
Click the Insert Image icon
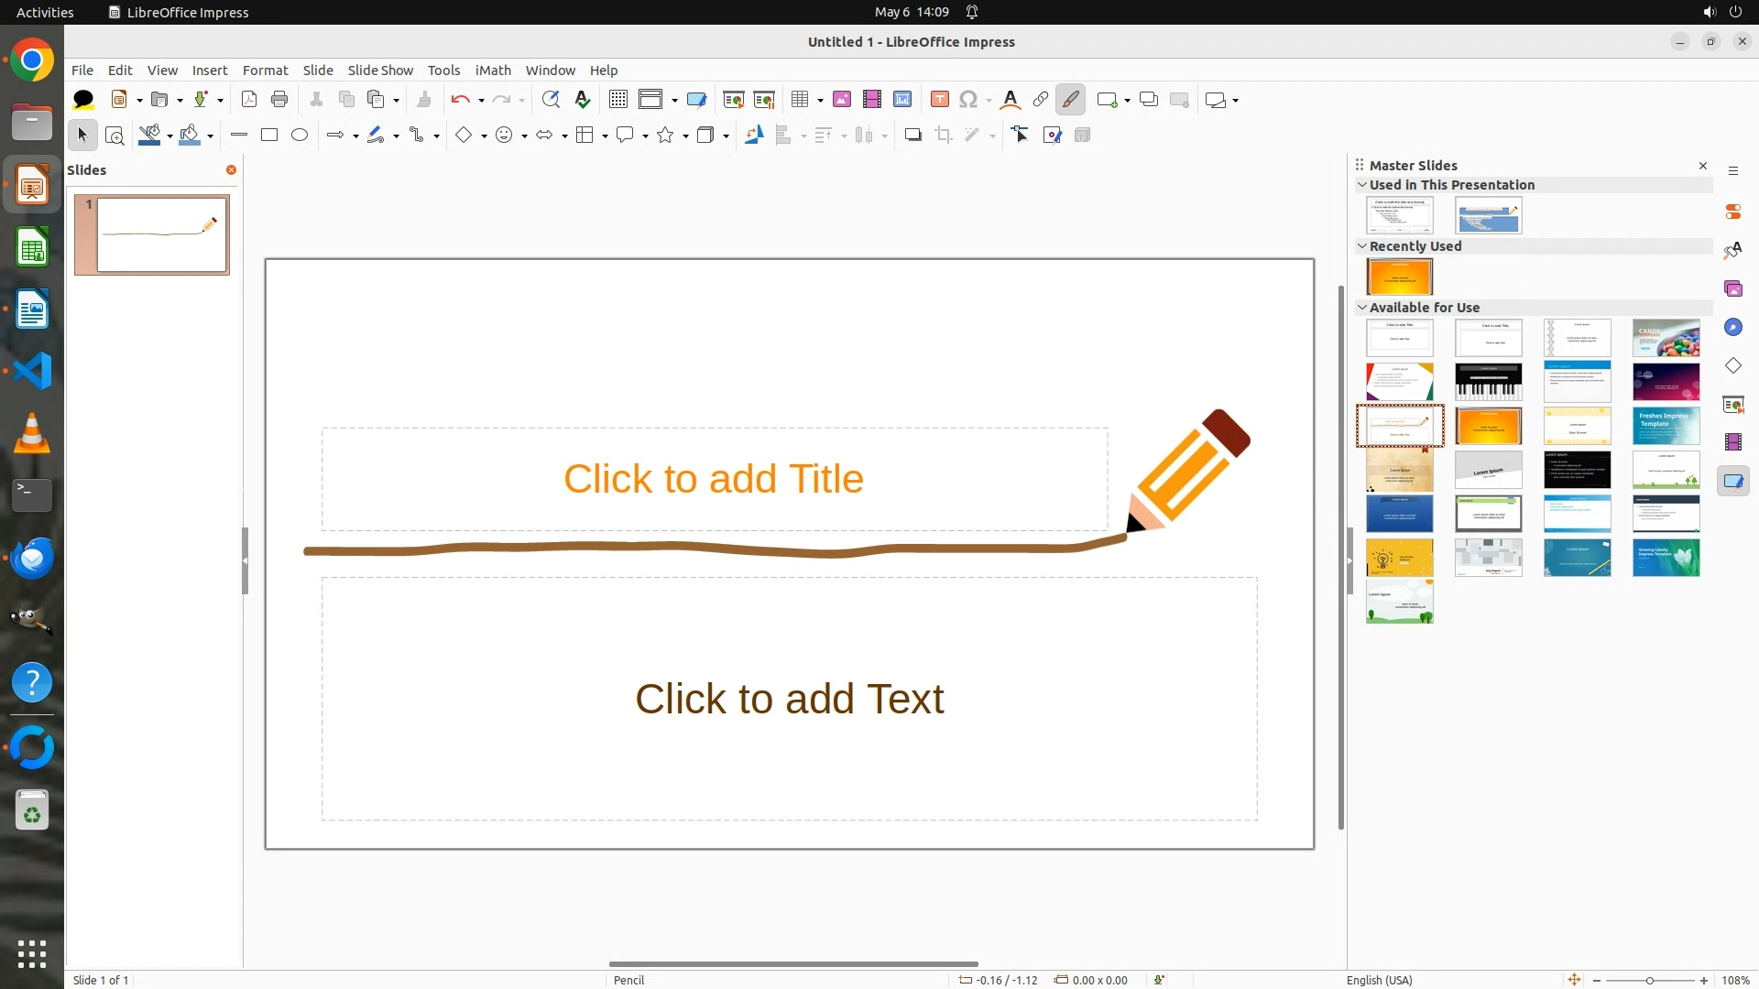[842, 100]
